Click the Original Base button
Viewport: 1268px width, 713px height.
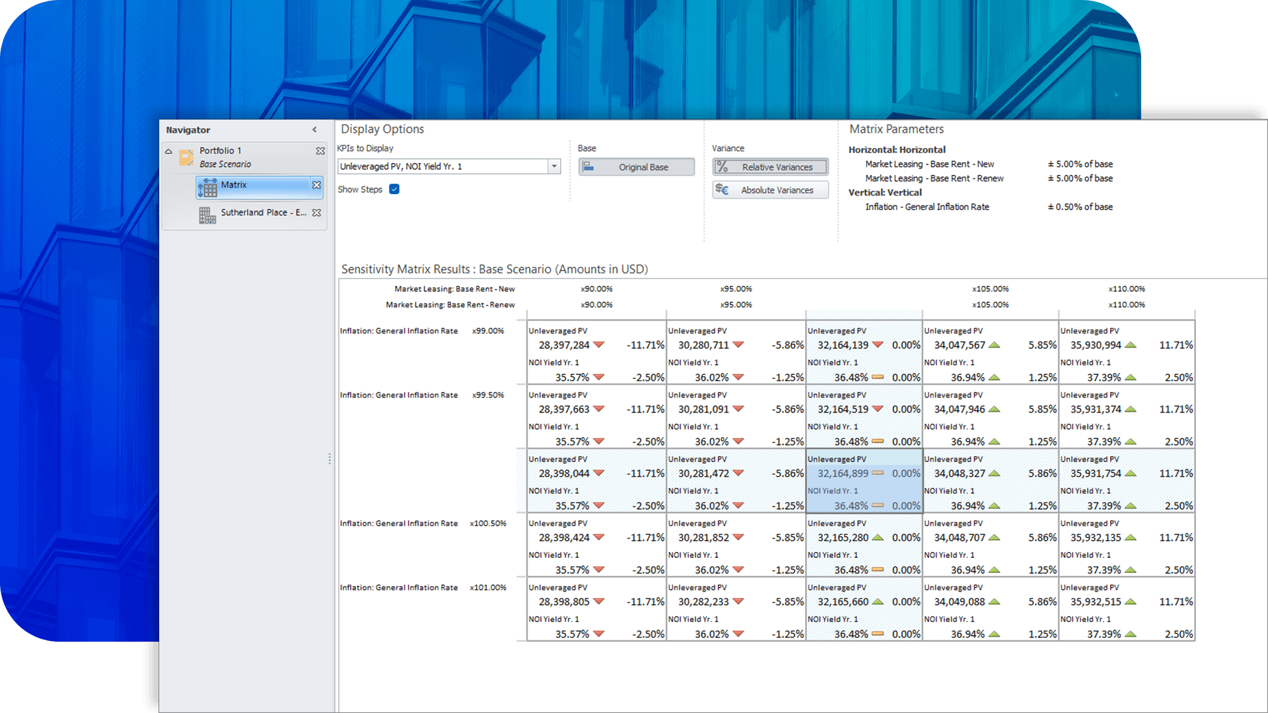[x=636, y=166]
